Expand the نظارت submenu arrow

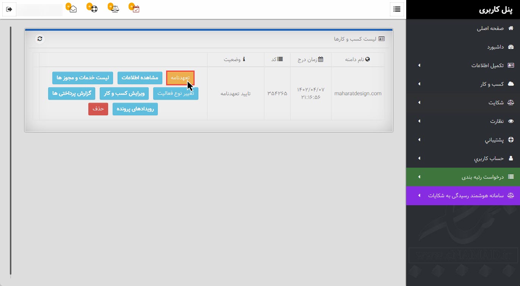coord(419,121)
